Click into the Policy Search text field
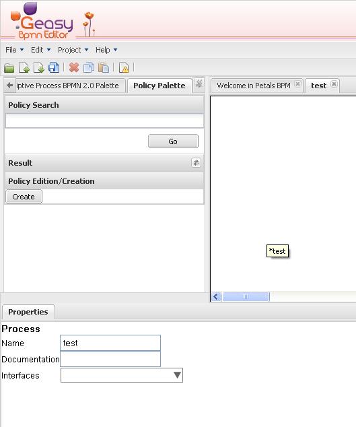356x427 pixels. point(104,121)
